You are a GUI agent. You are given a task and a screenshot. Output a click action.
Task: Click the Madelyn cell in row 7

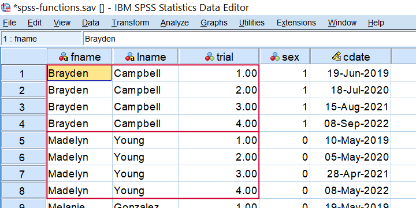[80, 173]
